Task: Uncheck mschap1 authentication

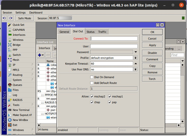Action: [110, 96]
